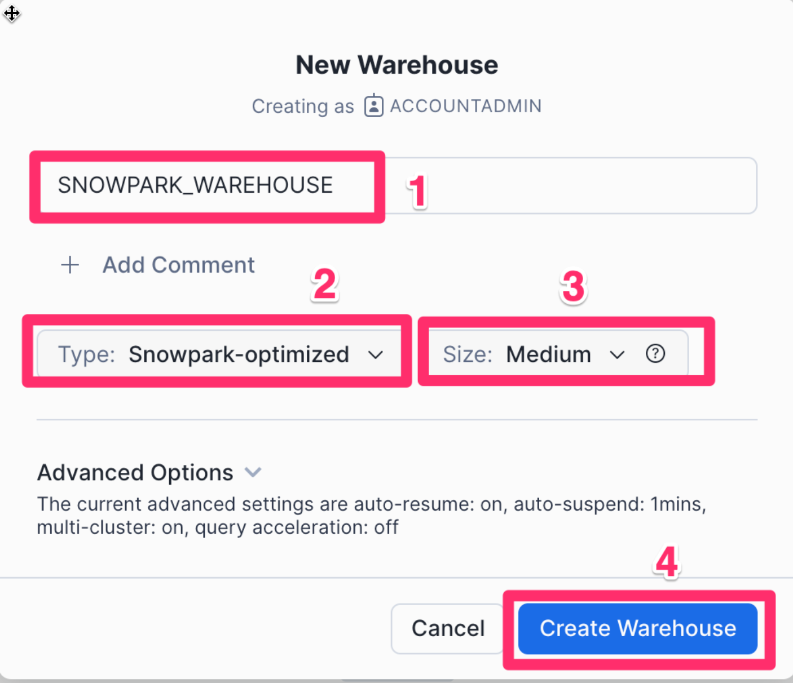Click the red annotation number 1
The image size is (793, 683).
[417, 192]
